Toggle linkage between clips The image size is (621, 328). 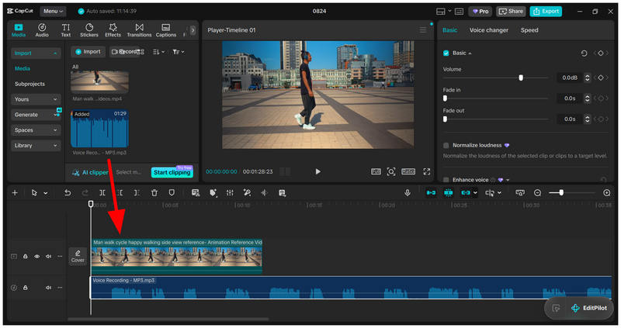click(x=466, y=192)
